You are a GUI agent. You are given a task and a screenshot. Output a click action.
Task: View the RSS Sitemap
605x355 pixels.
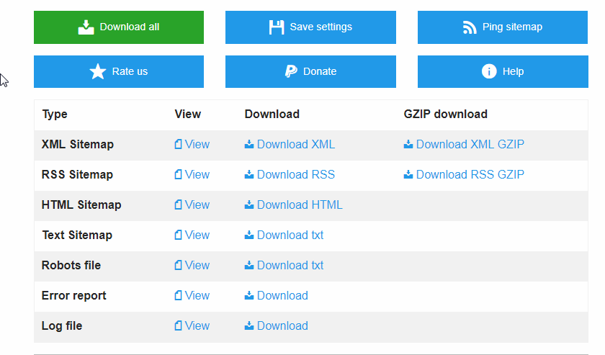(x=192, y=174)
